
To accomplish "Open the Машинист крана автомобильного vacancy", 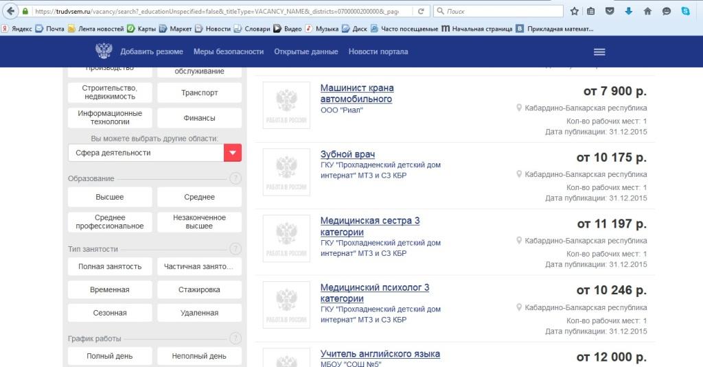I will pyautogui.click(x=357, y=93).
